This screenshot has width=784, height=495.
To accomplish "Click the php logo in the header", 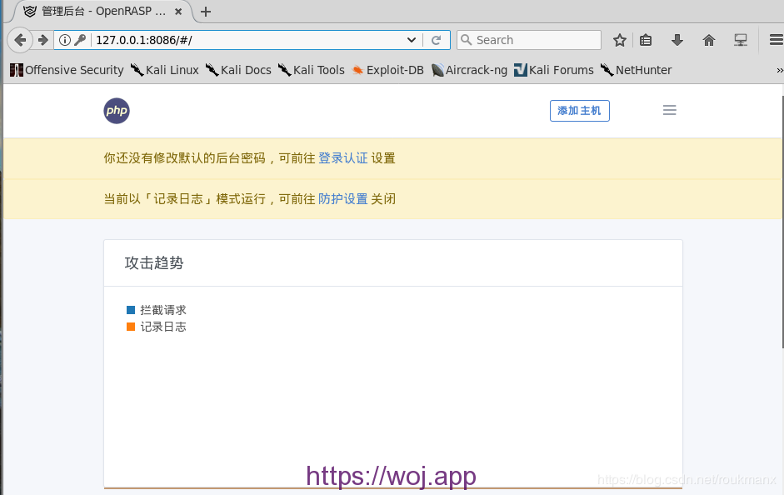I will [x=117, y=111].
